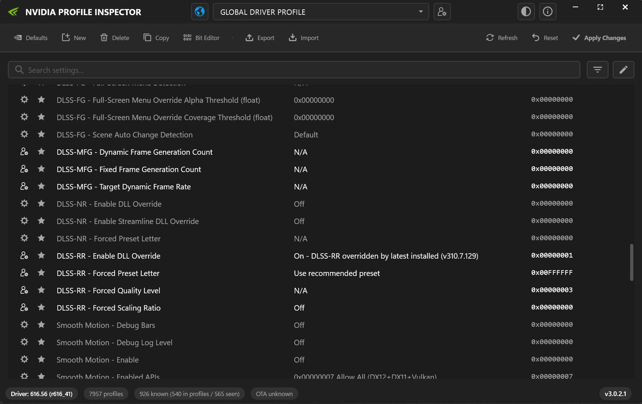The image size is (642, 404).
Task: Open value dropdown for Smooth Motion Debug Bars
Action: [x=299, y=325]
